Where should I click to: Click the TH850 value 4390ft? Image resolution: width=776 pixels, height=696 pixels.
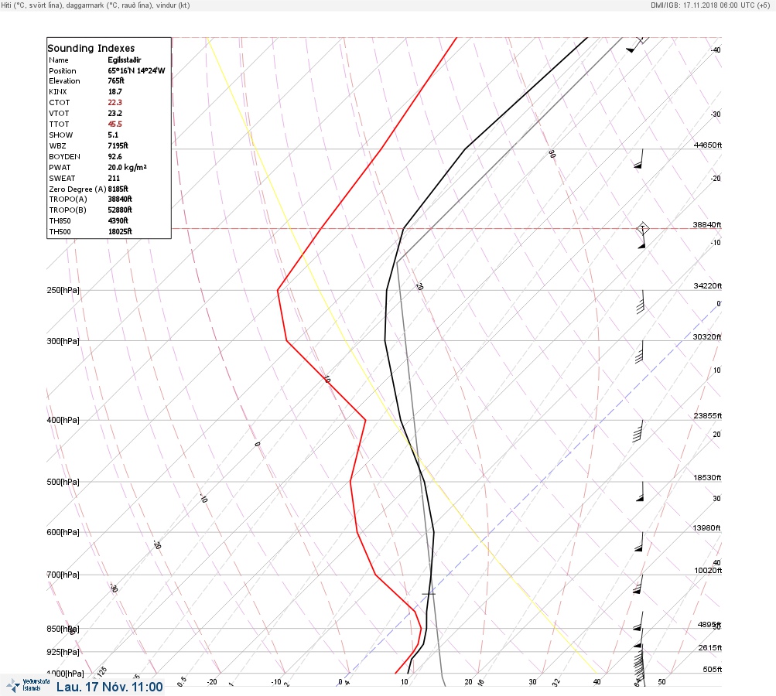tap(118, 220)
